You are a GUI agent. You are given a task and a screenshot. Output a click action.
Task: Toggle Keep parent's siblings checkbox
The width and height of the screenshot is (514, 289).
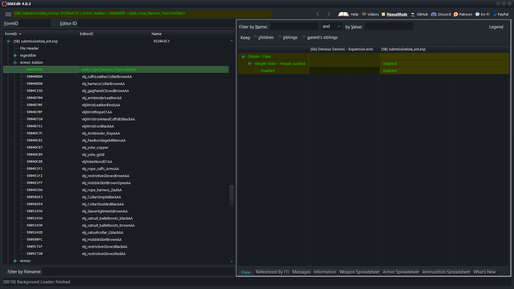304,37
